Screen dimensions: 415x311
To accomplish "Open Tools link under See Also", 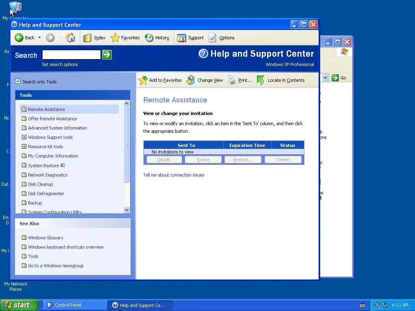I will (x=33, y=256).
